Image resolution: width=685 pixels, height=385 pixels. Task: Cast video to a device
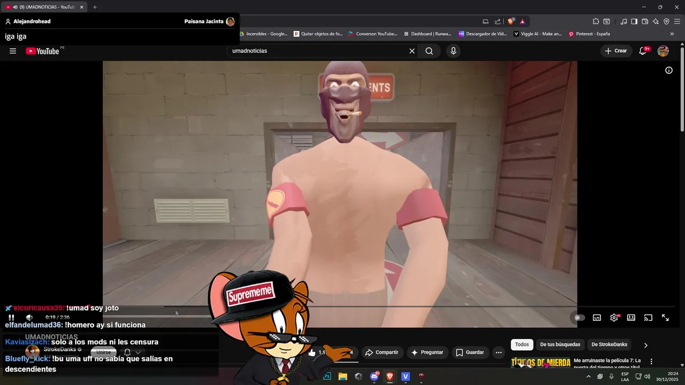[x=648, y=318]
